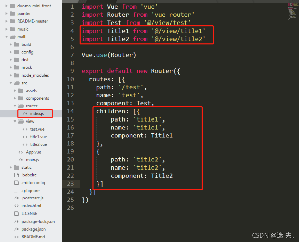Click the markup icon beside test.vue
Viewport: 299px width, 242px height.
25,129
